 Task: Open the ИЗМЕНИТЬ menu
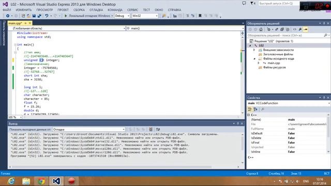coord(24,10)
